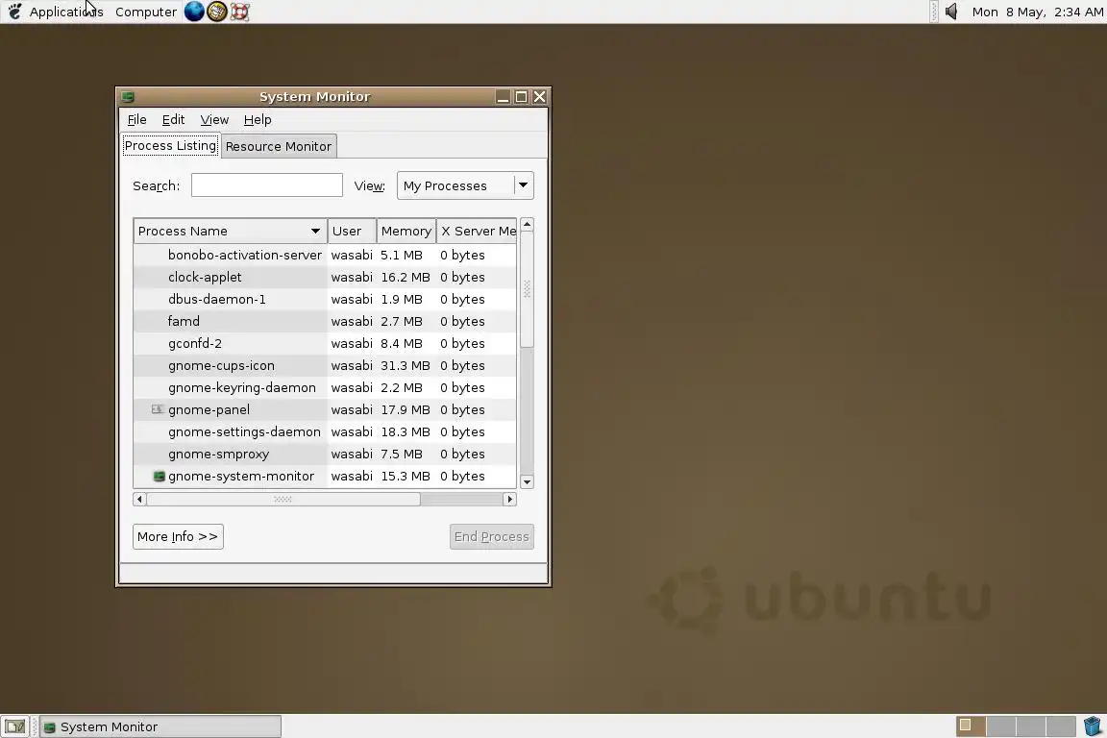
Task: Switch to the fourth workspace
Action: point(1061,726)
